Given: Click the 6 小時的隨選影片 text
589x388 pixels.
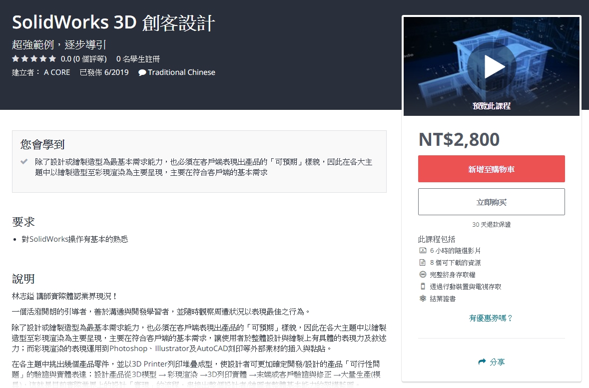Looking at the screenshot, I should click(455, 251).
